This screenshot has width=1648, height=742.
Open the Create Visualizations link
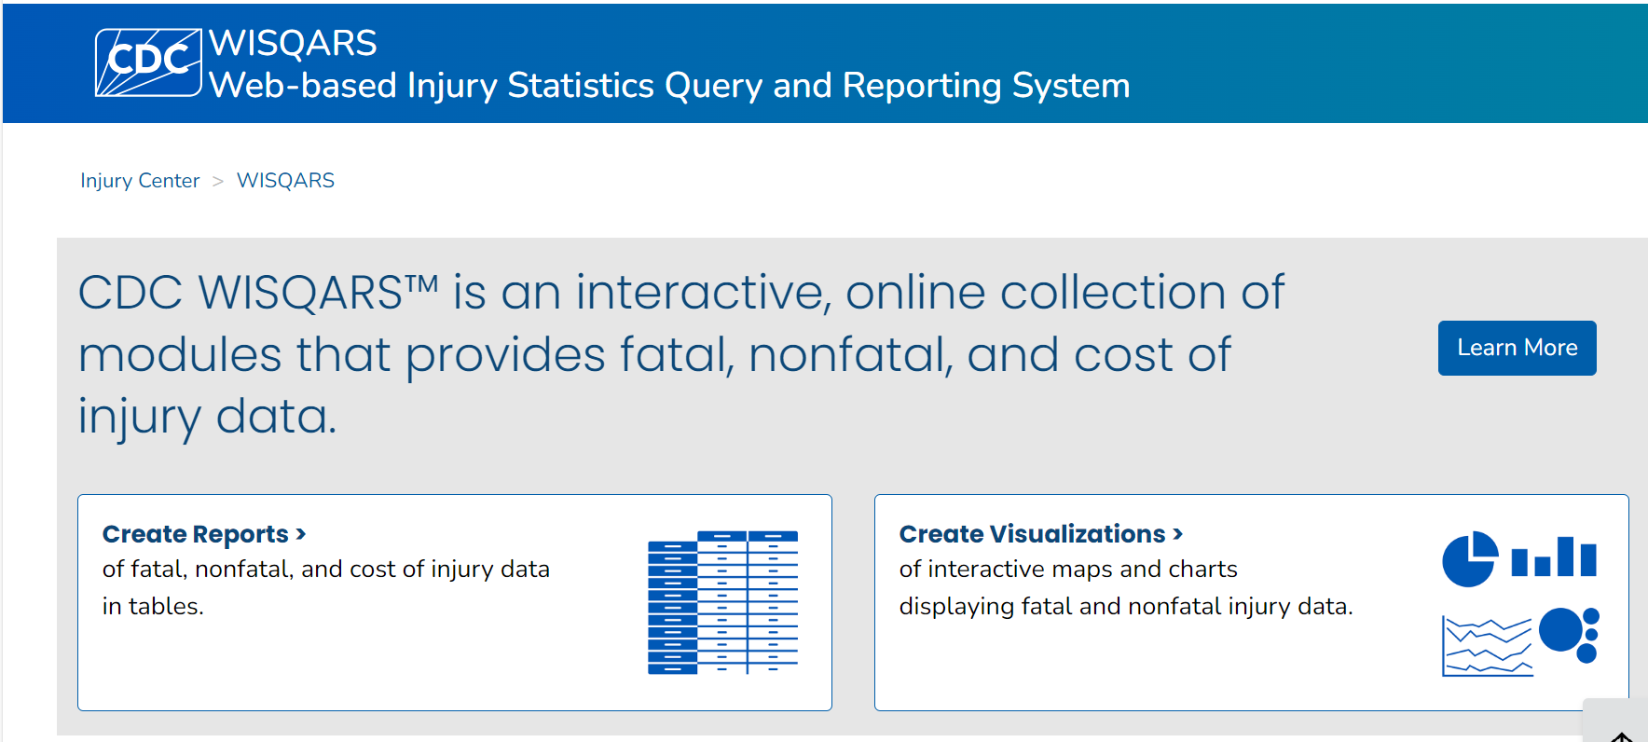point(1041,534)
